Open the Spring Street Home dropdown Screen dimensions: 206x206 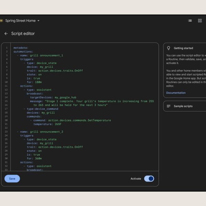(20, 21)
